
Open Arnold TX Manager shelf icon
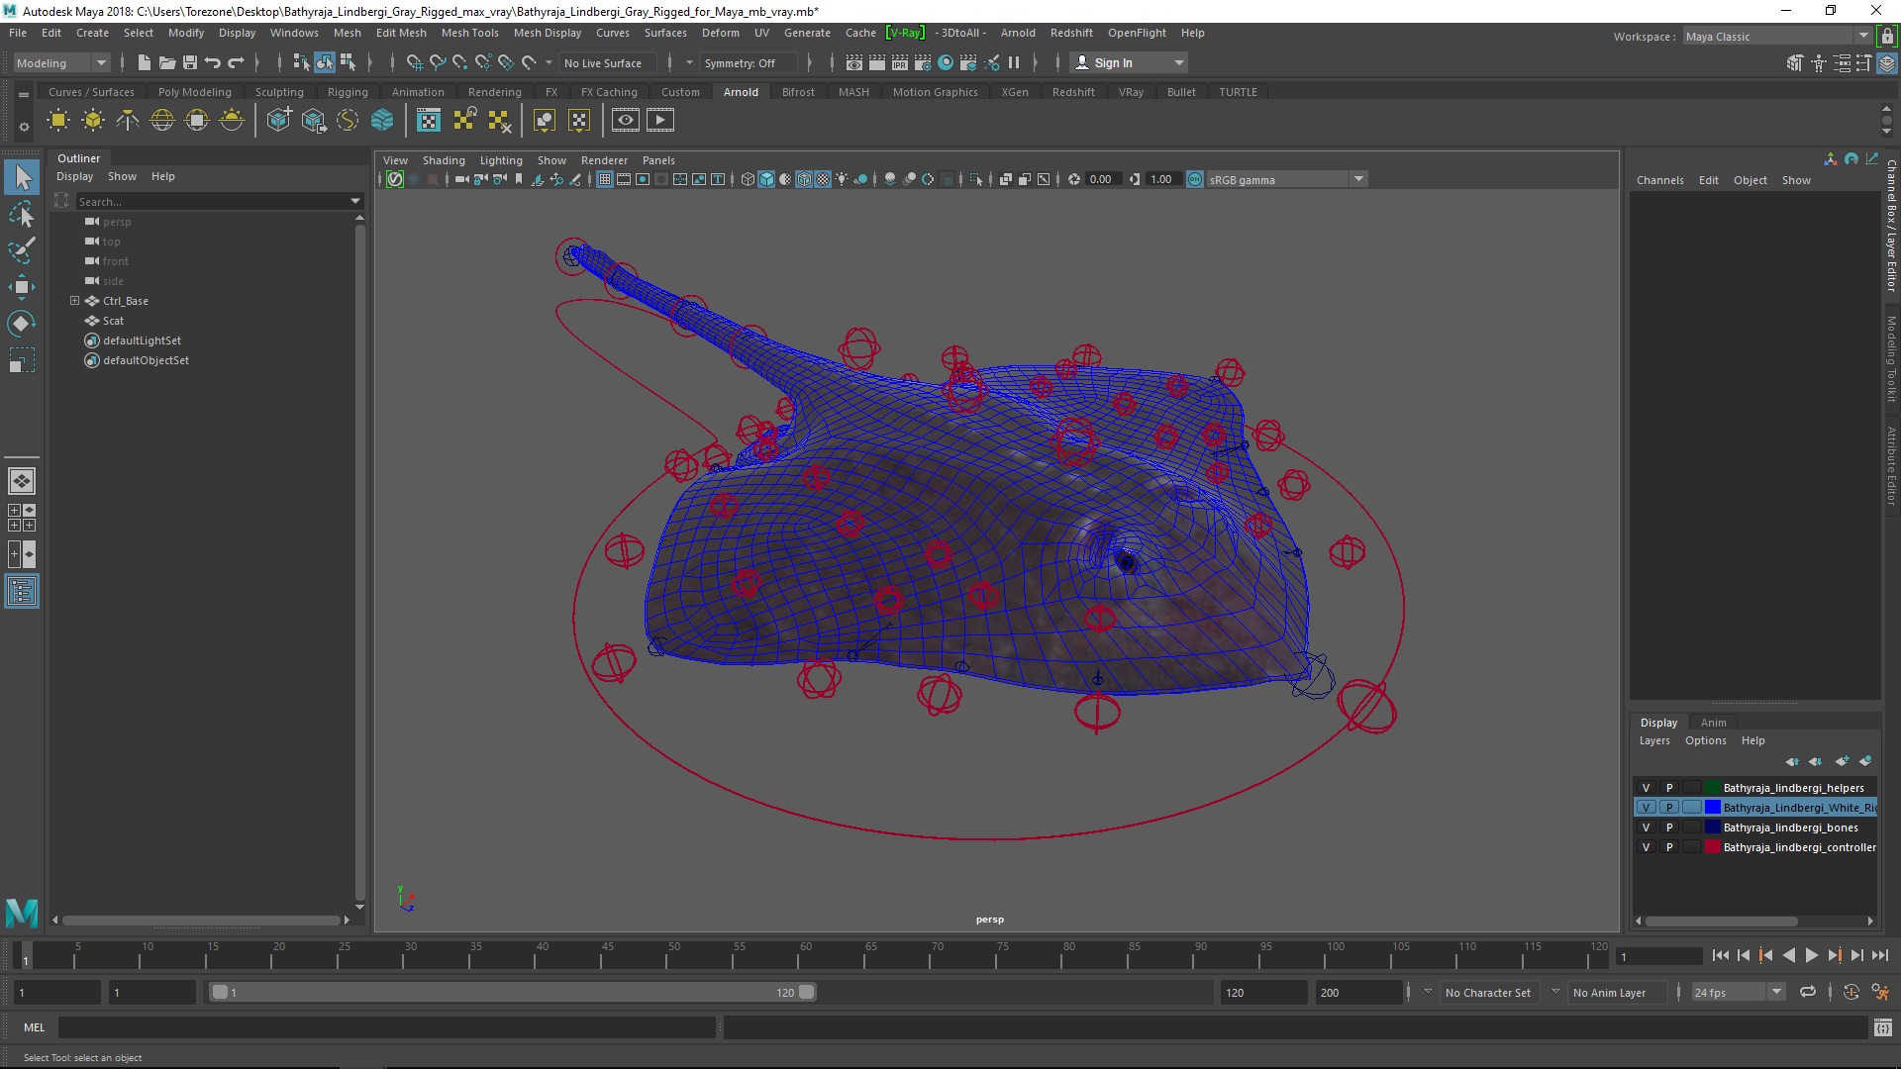coord(428,121)
